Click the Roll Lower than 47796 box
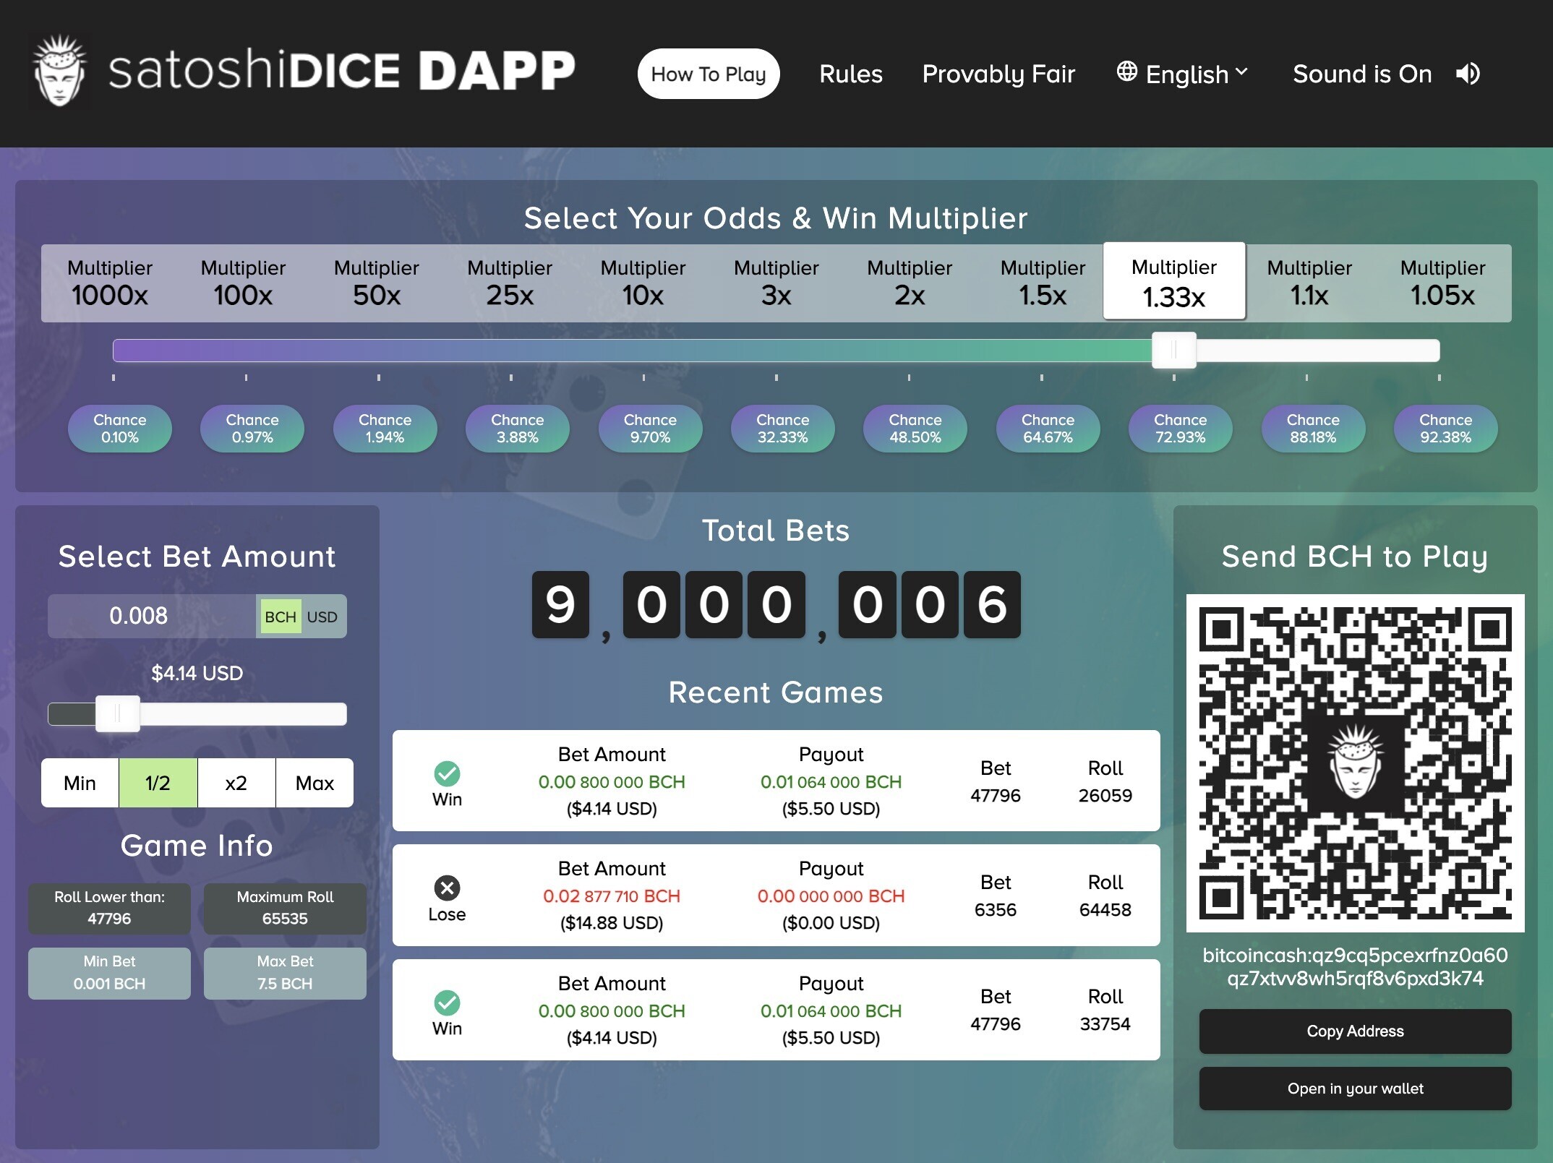 click(109, 909)
